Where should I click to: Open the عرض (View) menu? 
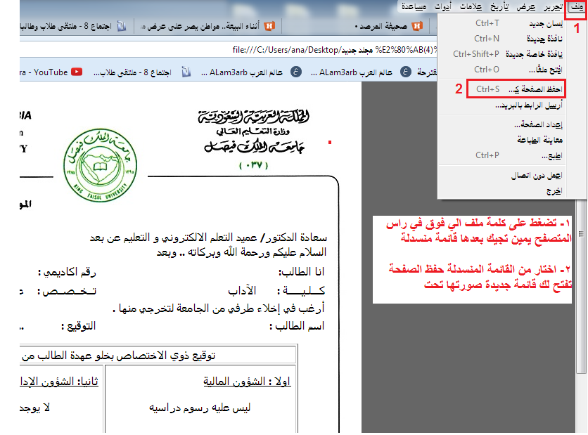(x=525, y=7)
